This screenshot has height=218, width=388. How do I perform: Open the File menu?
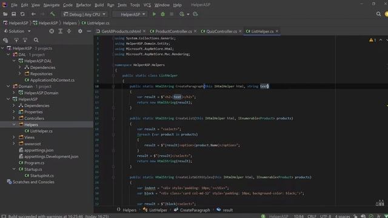tap(14, 5)
